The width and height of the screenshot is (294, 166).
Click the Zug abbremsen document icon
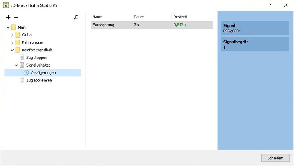(22, 80)
